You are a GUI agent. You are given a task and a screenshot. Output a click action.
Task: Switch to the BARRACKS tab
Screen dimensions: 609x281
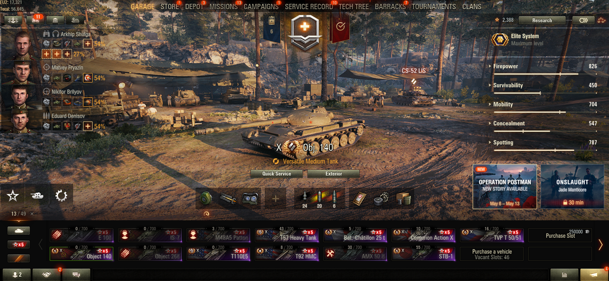[390, 7]
